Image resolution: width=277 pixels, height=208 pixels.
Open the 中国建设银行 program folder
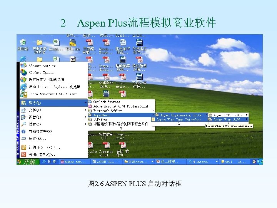[x=121, y=124]
